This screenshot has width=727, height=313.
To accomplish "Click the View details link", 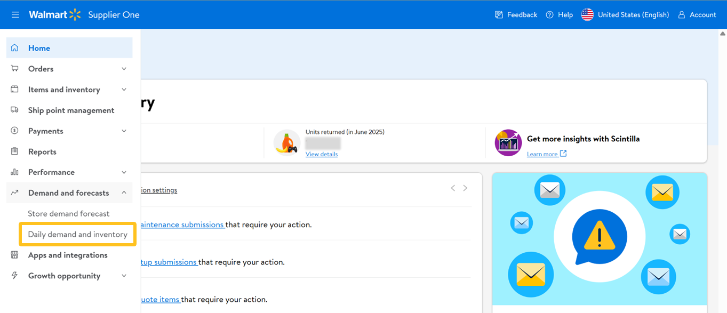I will click(322, 154).
